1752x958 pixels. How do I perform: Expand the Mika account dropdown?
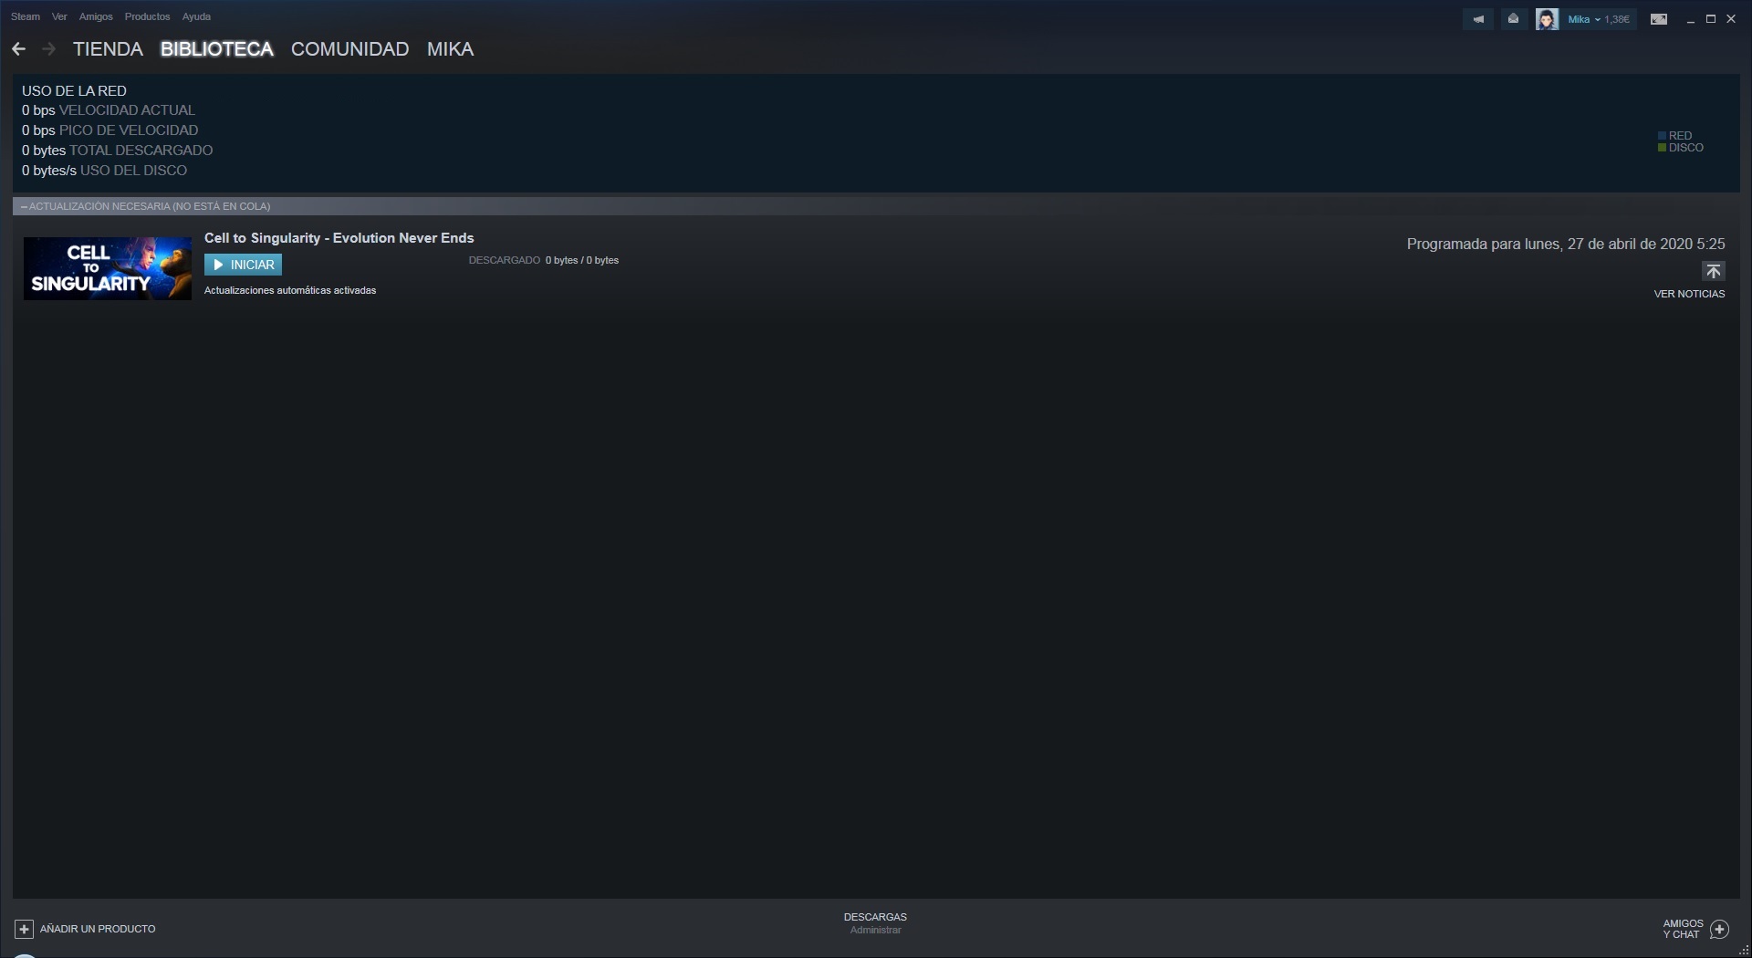1599,19
